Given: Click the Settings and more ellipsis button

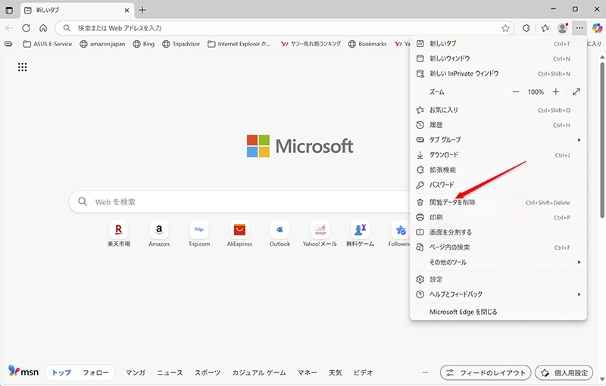Looking at the screenshot, I should point(579,28).
